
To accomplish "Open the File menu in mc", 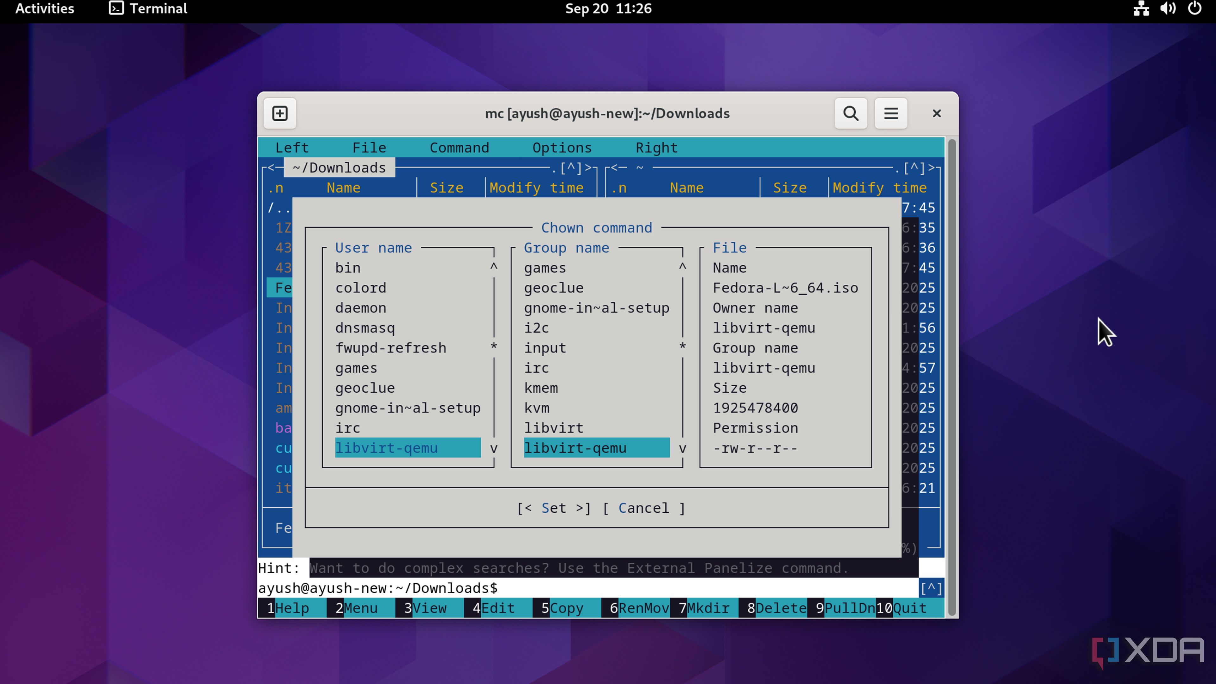I will pyautogui.click(x=369, y=148).
